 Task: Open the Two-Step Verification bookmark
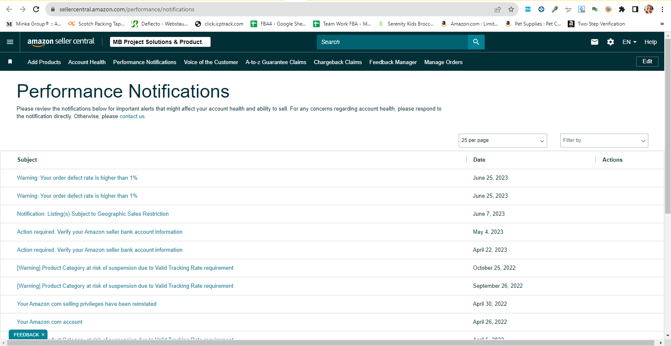596,24
